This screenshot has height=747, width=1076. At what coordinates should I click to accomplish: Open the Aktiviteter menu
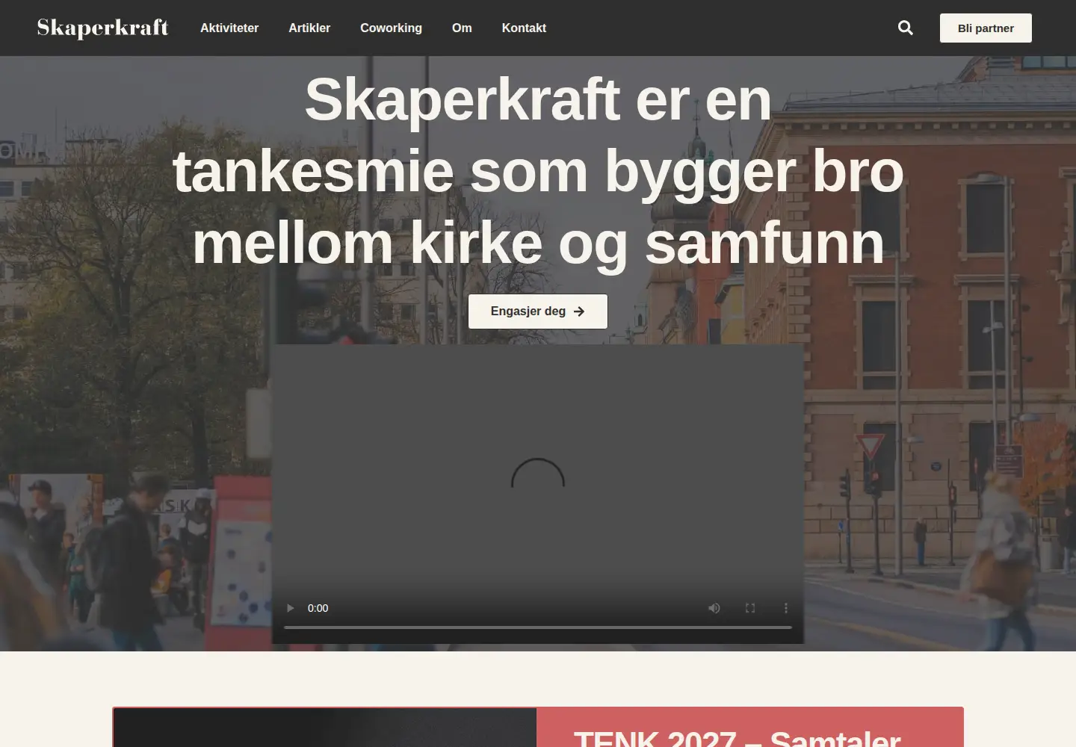pyautogui.click(x=229, y=28)
